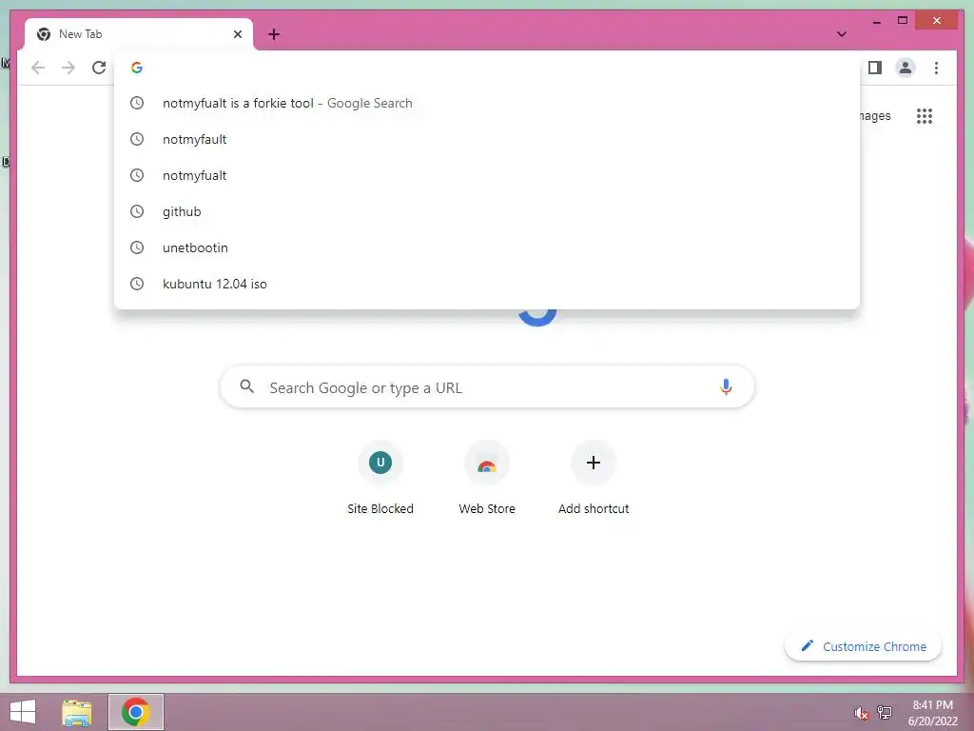Open the Chrome three-dot menu
The image size is (974, 731).
[x=936, y=68]
